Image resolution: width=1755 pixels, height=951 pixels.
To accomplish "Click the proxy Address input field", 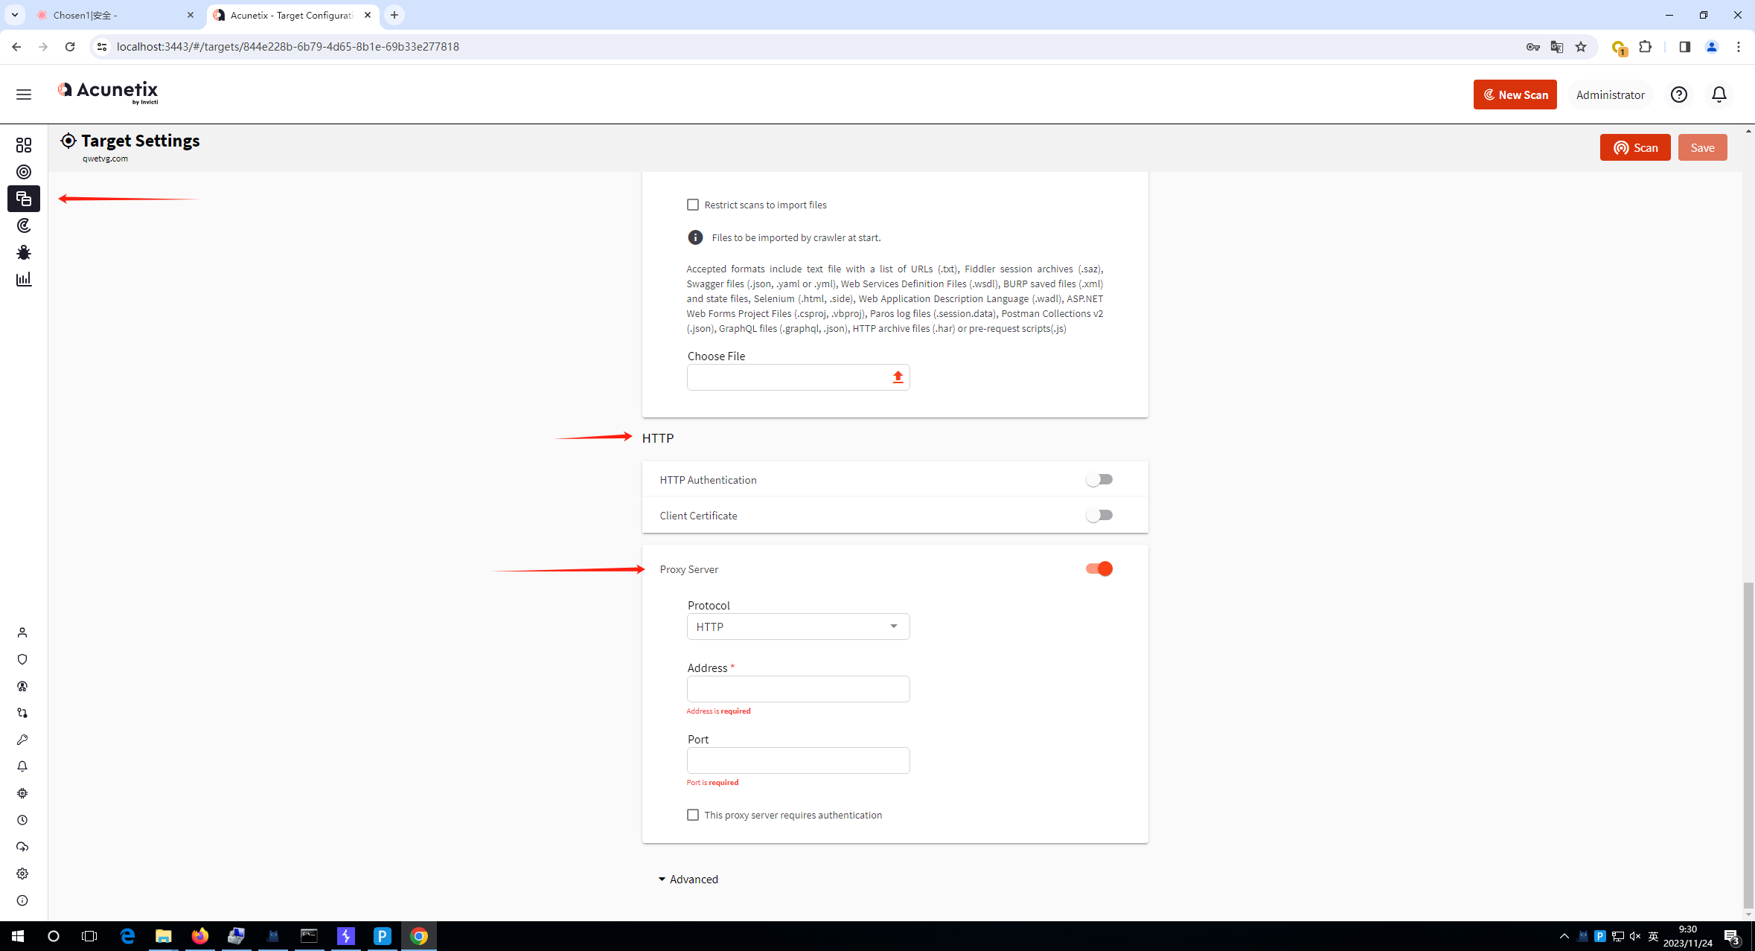I will (x=798, y=689).
